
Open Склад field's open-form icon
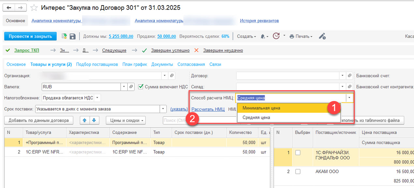tap(350, 87)
